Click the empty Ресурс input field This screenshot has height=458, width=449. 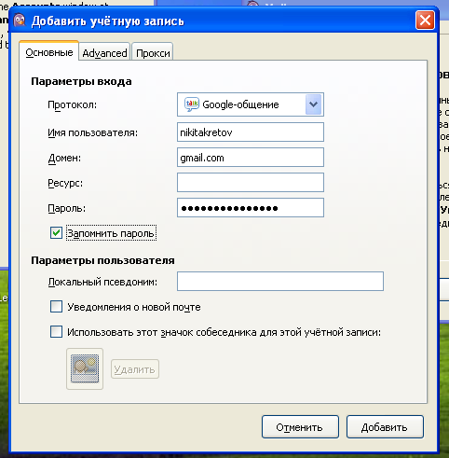(251, 183)
